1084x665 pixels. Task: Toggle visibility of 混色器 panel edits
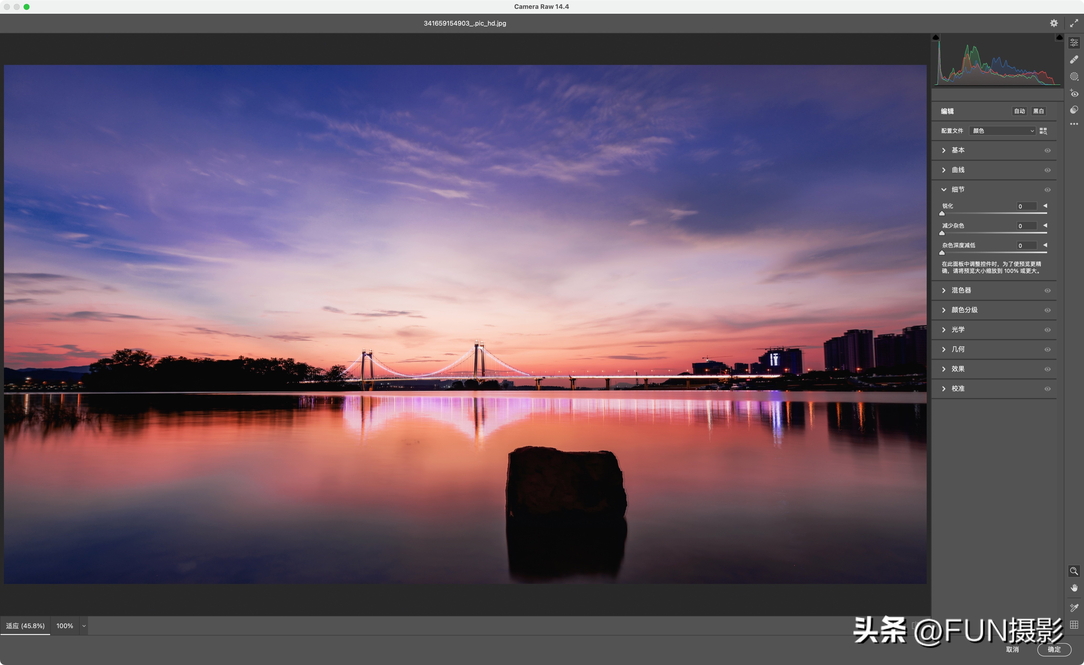click(1048, 291)
